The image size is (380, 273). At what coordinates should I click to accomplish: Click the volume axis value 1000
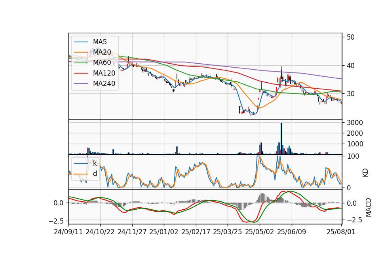[x=355, y=144]
